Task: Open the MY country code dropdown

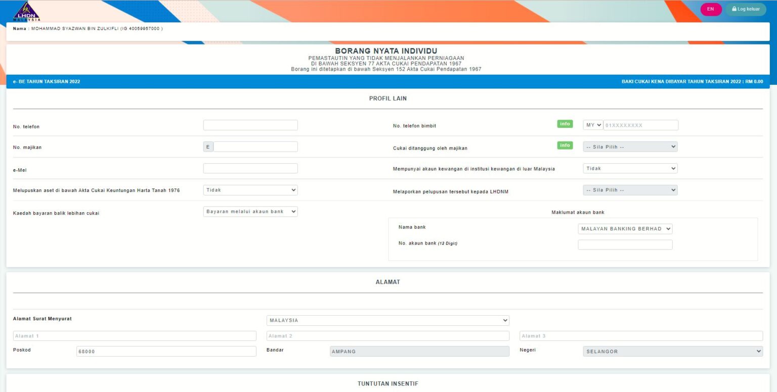Action: point(592,124)
